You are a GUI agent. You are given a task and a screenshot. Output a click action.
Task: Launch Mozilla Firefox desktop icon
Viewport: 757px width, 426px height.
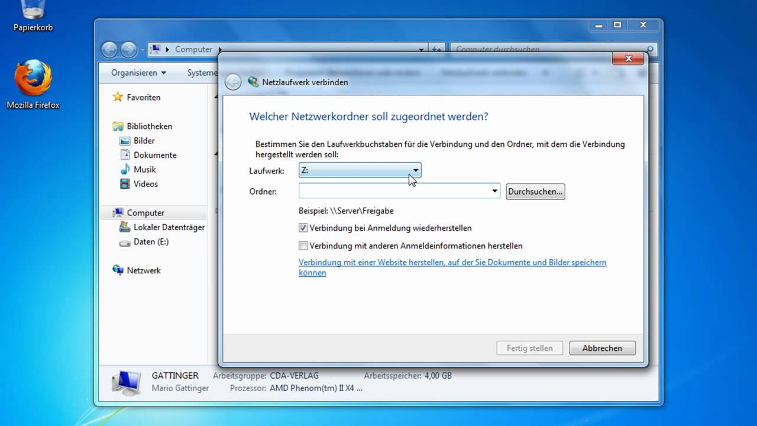point(33,84)
